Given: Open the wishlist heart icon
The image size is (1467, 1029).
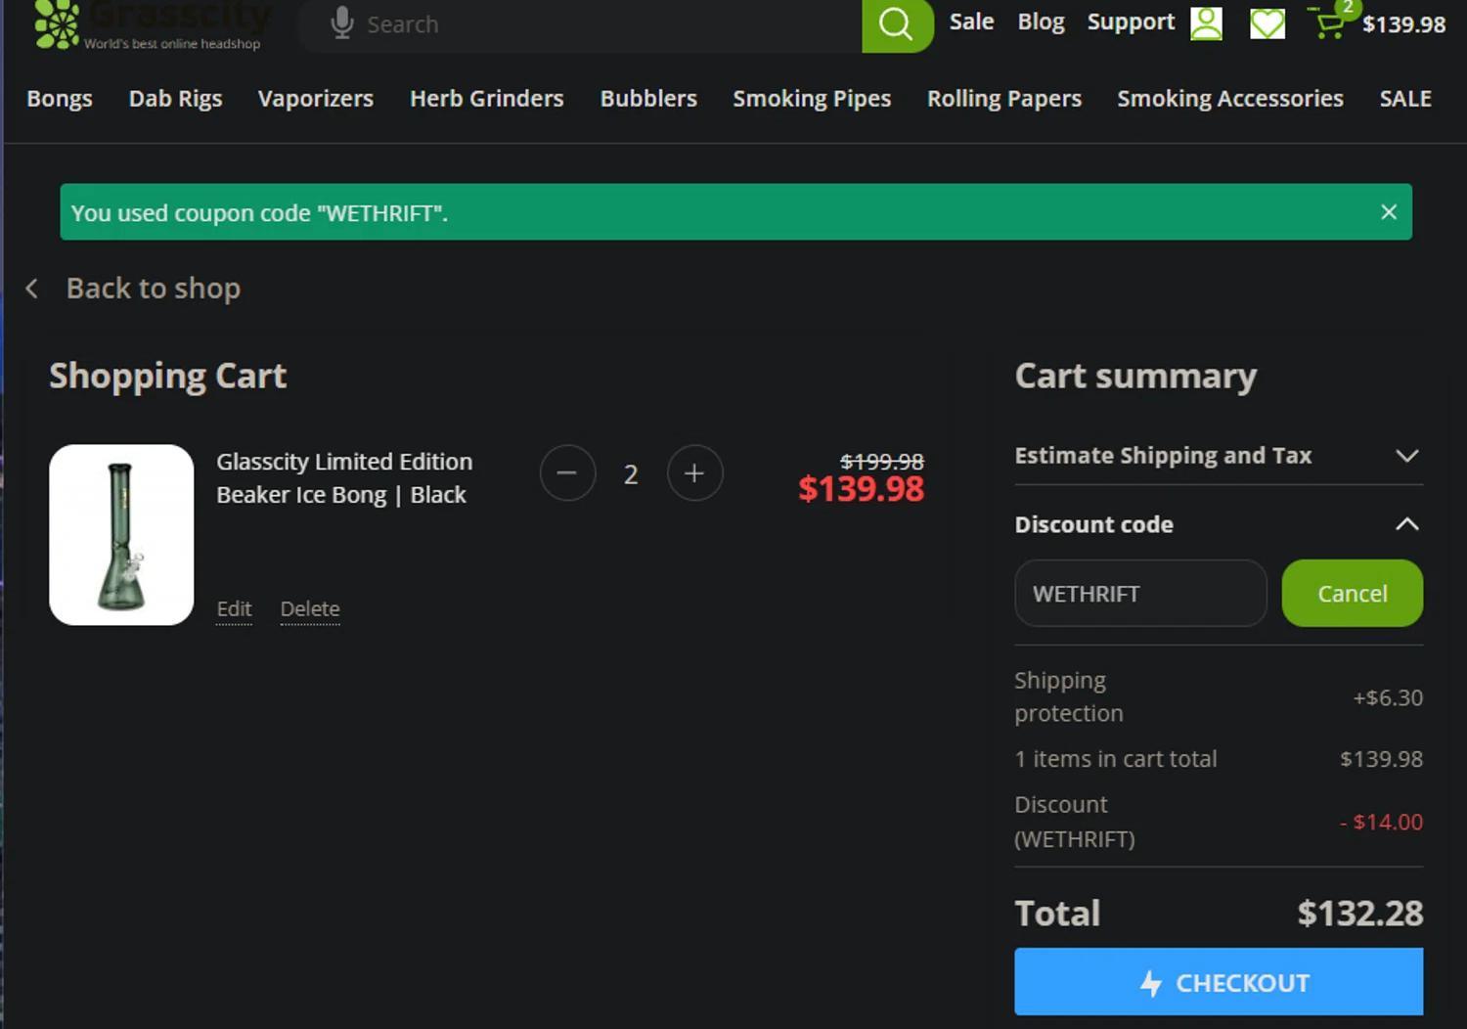Looking at the screenshot, I should [1267, 23].
